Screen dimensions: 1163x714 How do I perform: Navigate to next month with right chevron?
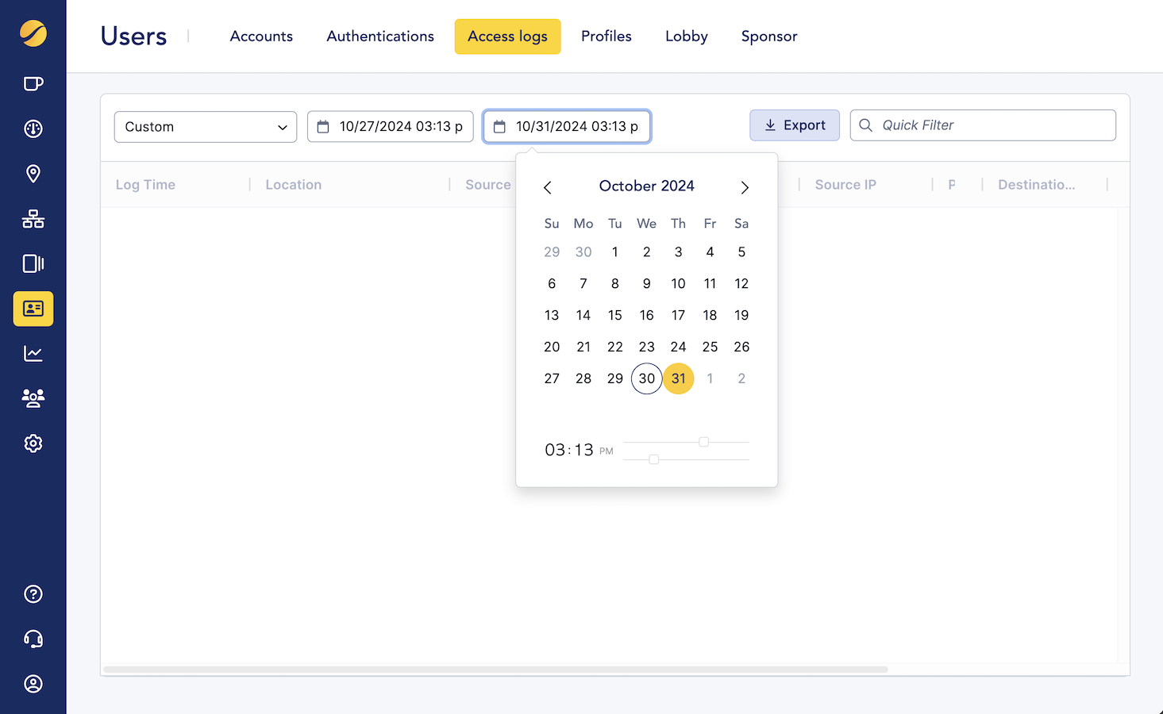pyautogui.click(x=745, y=187)
